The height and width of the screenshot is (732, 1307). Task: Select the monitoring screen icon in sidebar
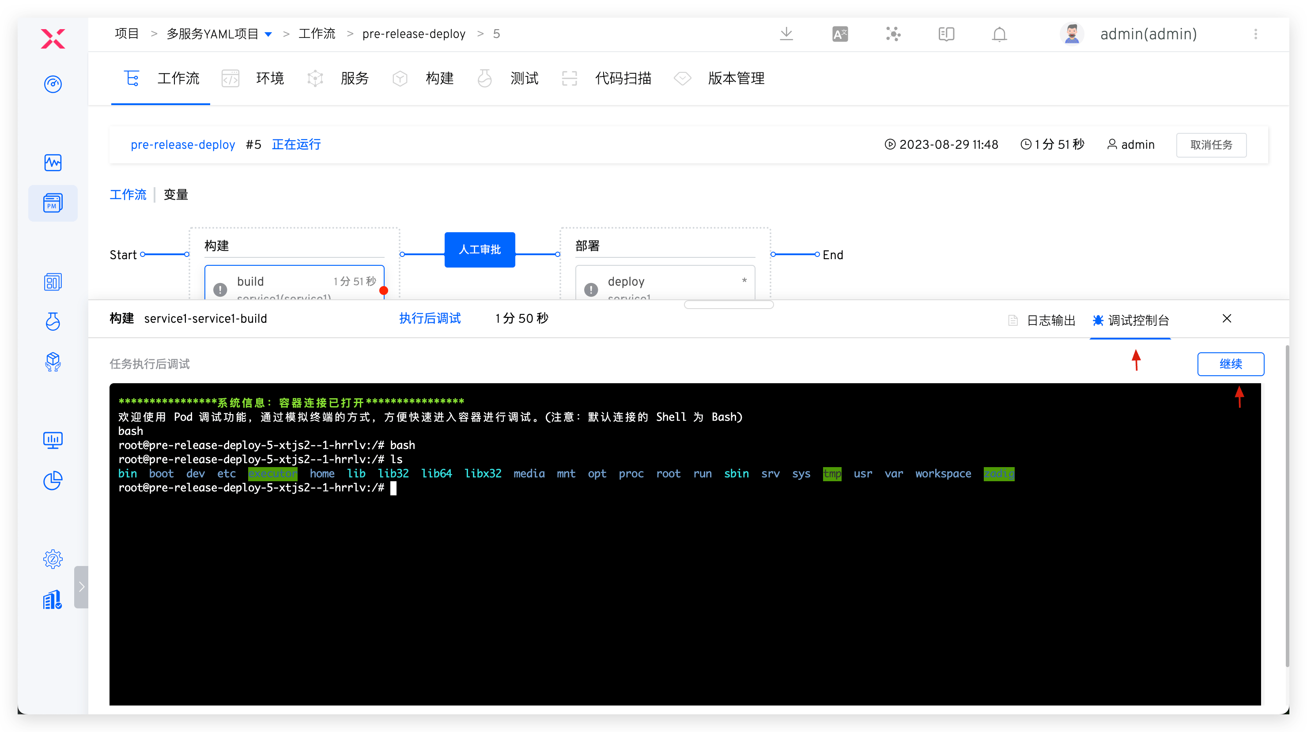(53, 440)
